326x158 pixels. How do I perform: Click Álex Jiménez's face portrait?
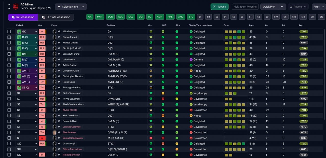54,132
